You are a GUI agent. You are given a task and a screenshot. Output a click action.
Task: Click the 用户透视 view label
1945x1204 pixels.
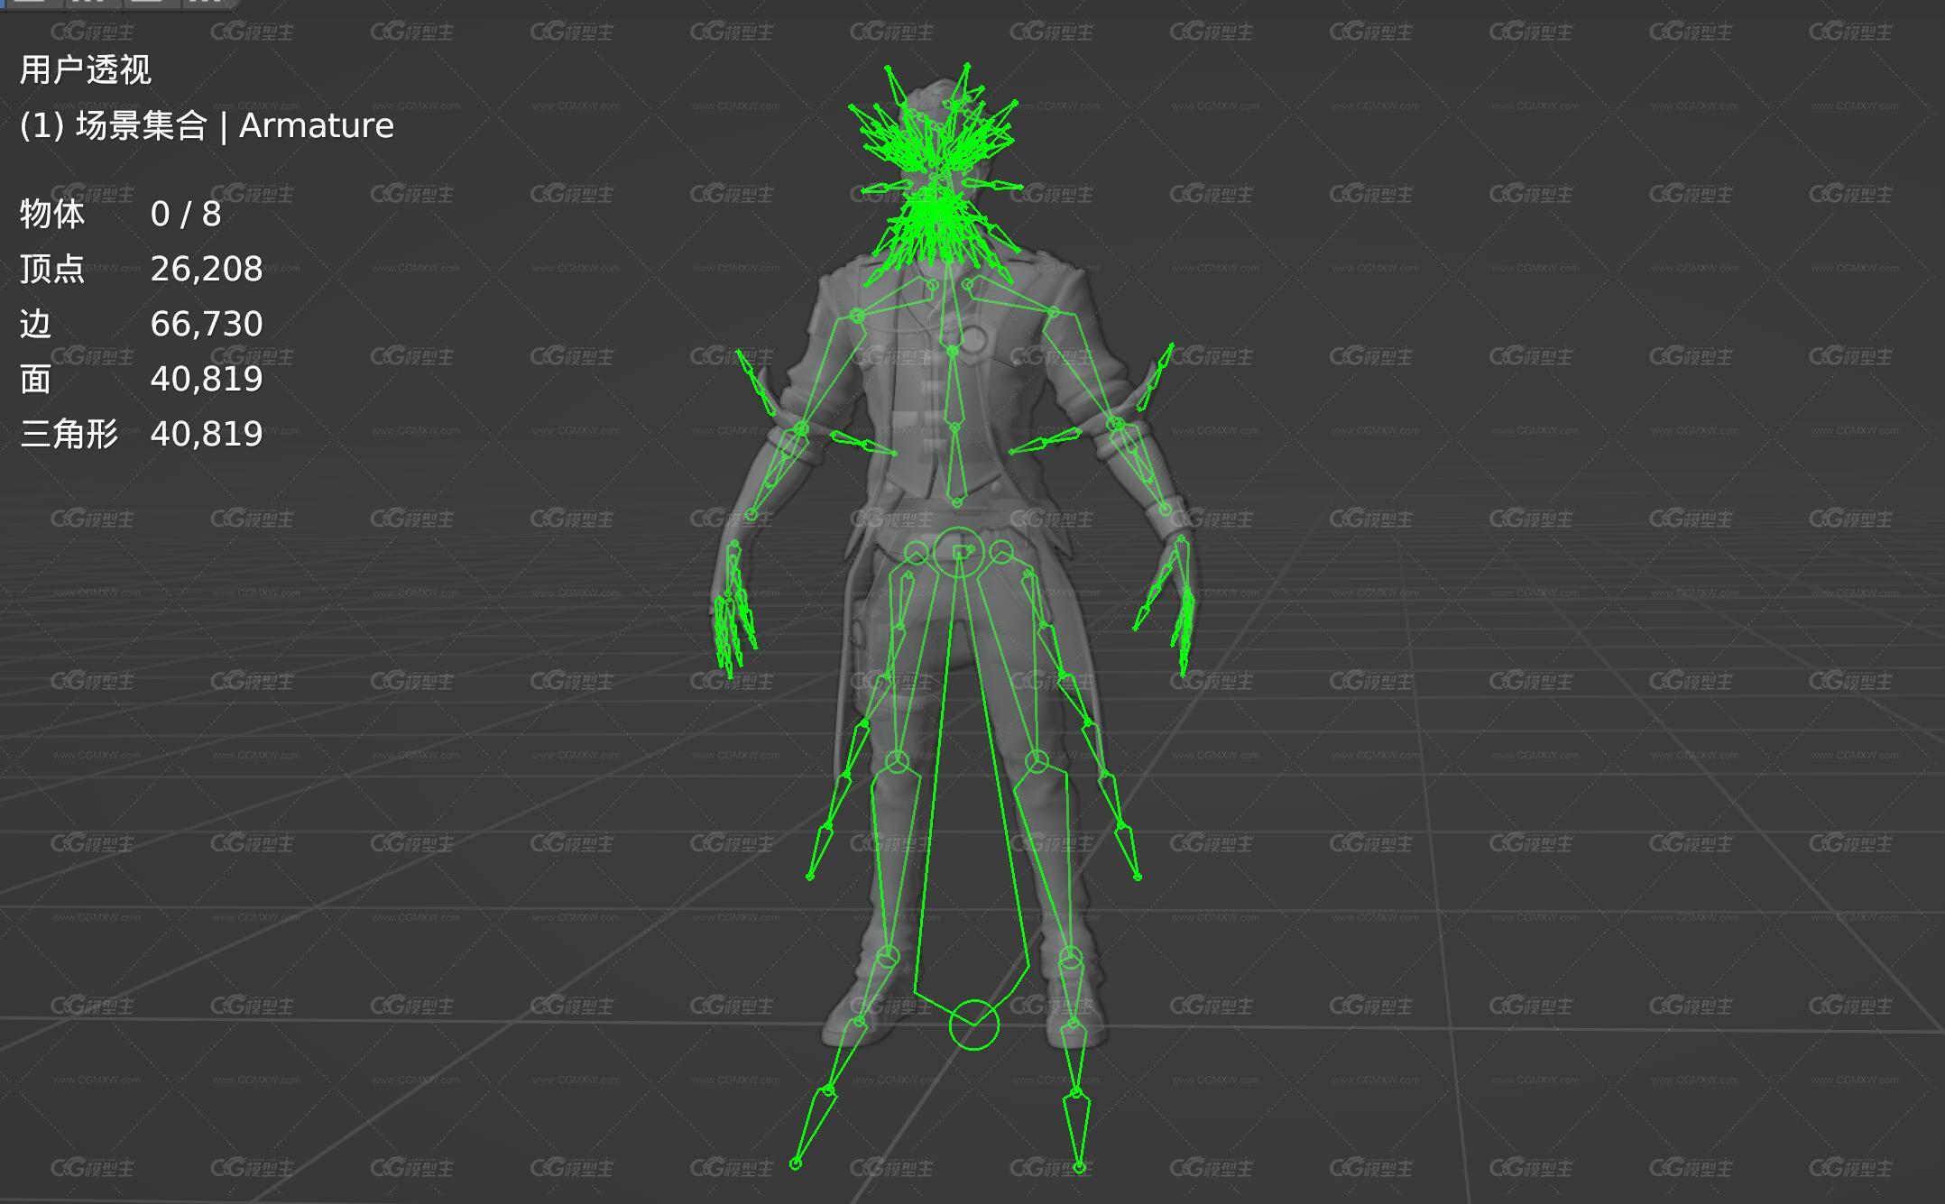tap(86, 69)
